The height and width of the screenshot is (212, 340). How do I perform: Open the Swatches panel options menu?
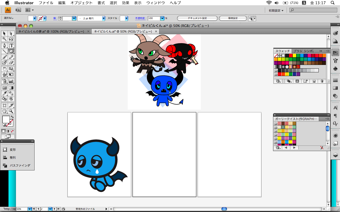[x=328, y=51]
